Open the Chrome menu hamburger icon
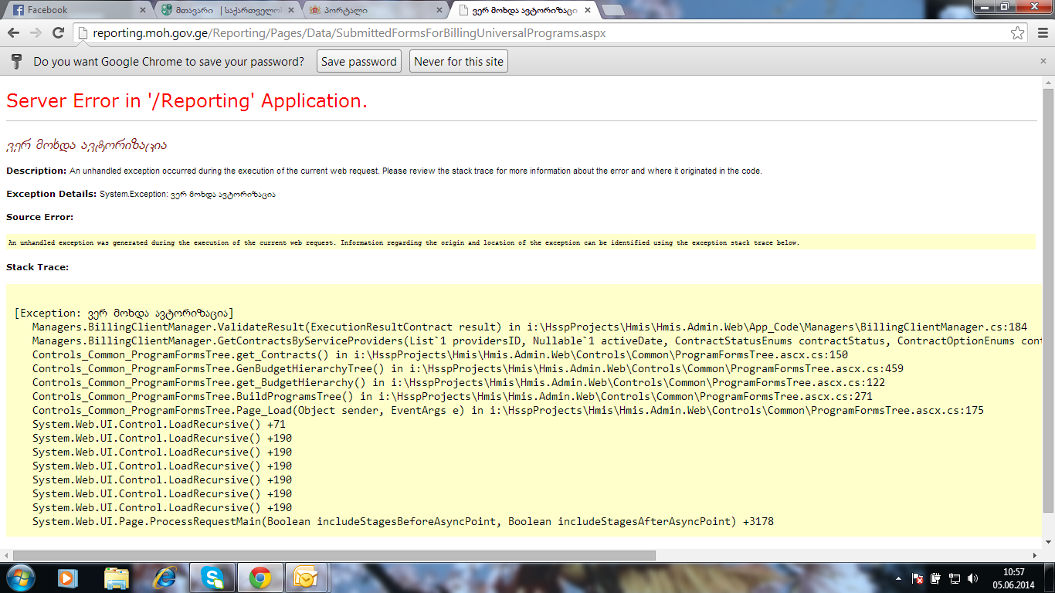Screen dimensions: 1055x593 (x=1042, y=33)
